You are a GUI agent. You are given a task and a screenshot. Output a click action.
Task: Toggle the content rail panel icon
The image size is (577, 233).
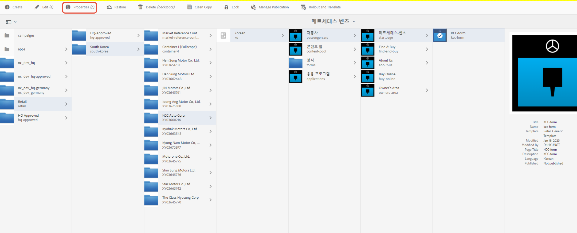(x=9, y=22)
